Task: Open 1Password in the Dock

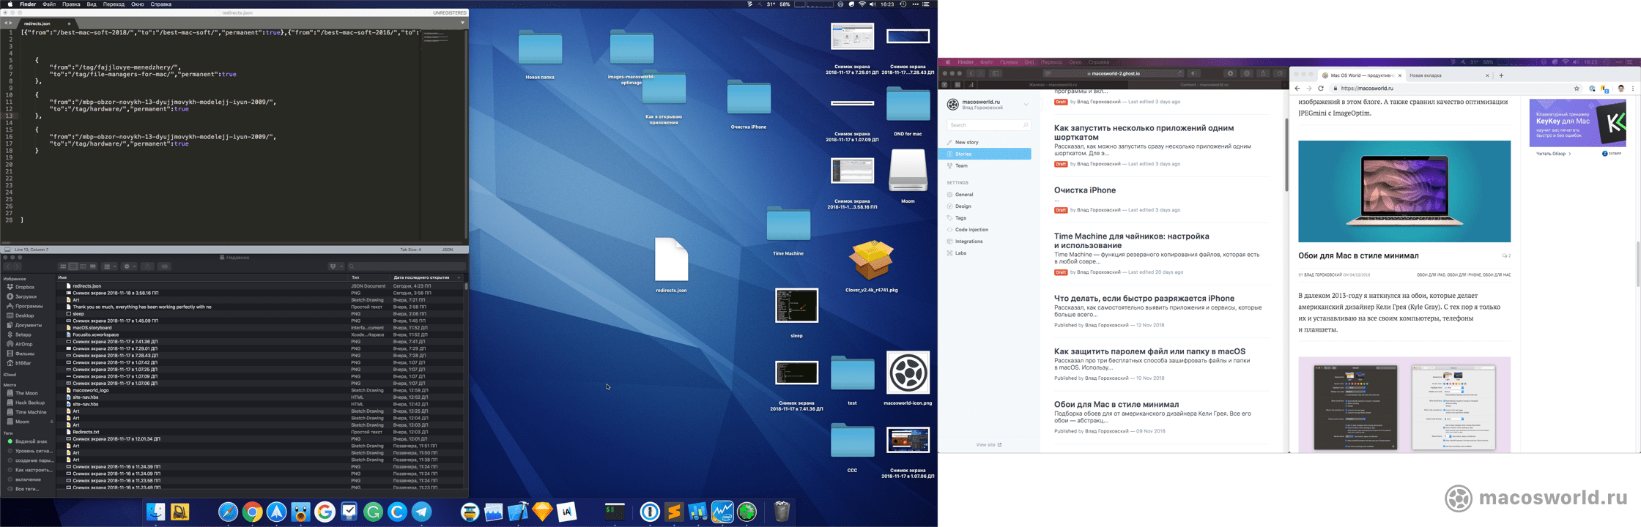Action: pos(650,512)
